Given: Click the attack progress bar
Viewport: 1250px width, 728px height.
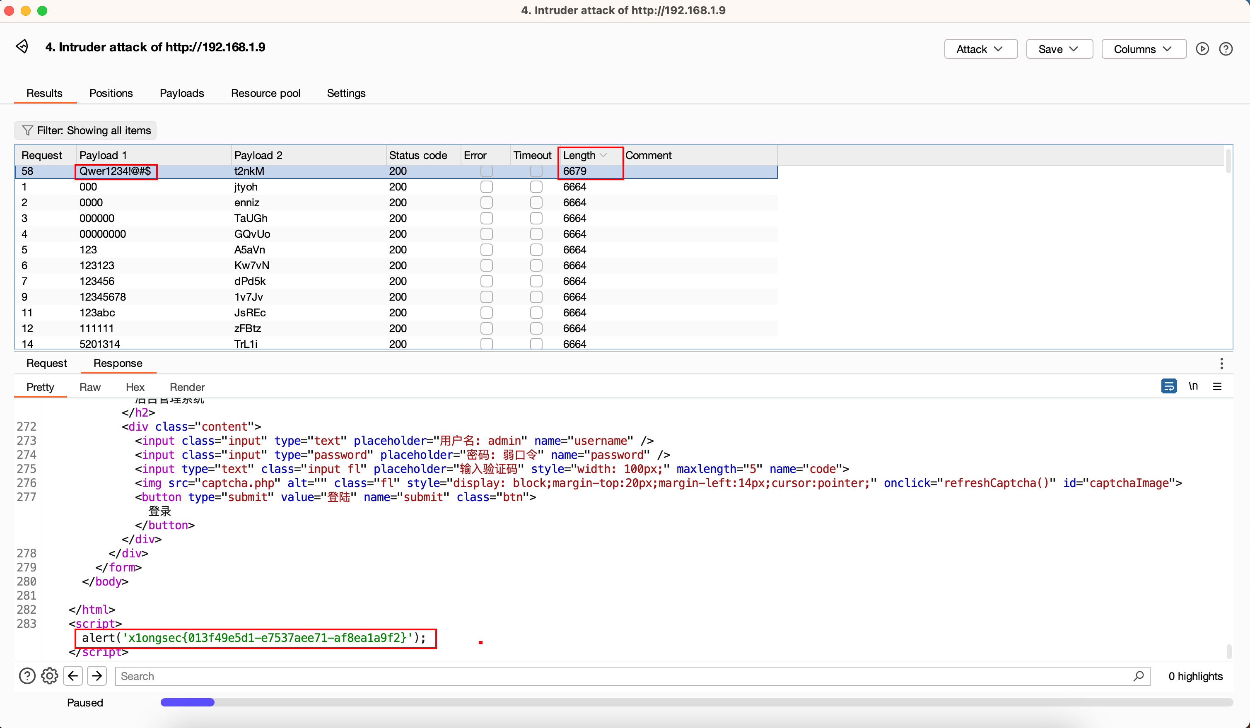Looking at the screenshot, I should (x=696, y=702).
